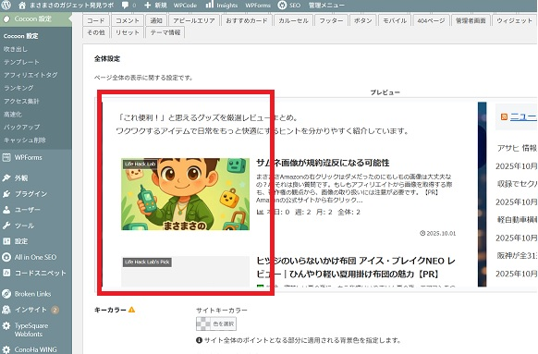This screenshot has height=354, width=538.
Task: Open アフィリエイトタグ in the Cocoon submenu
Action: [x=31, y=75]
